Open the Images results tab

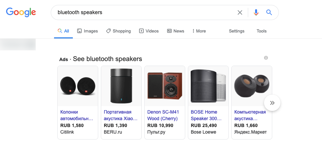(x=87, y=31)
